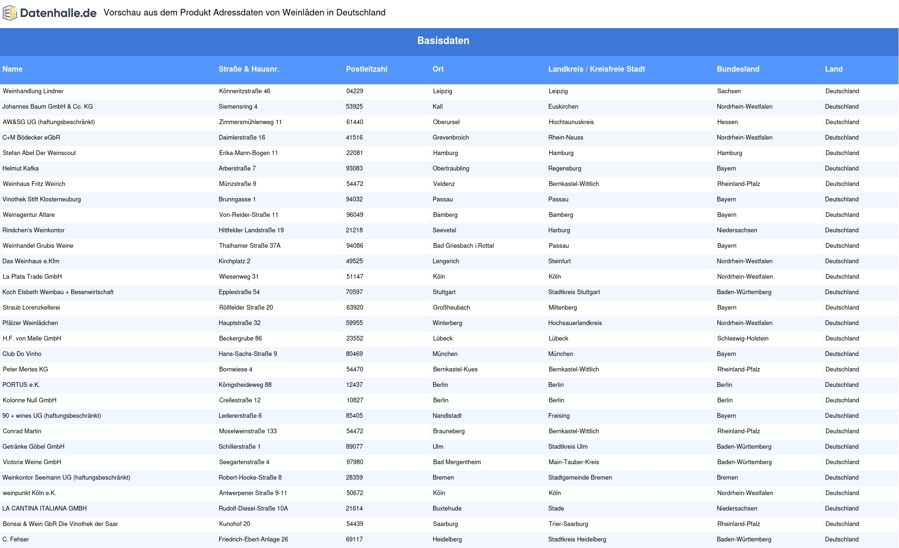This screenshot has height=548, width=899.
Task: Click weinpunkt Köln e.K.
Action: (29, 493)
